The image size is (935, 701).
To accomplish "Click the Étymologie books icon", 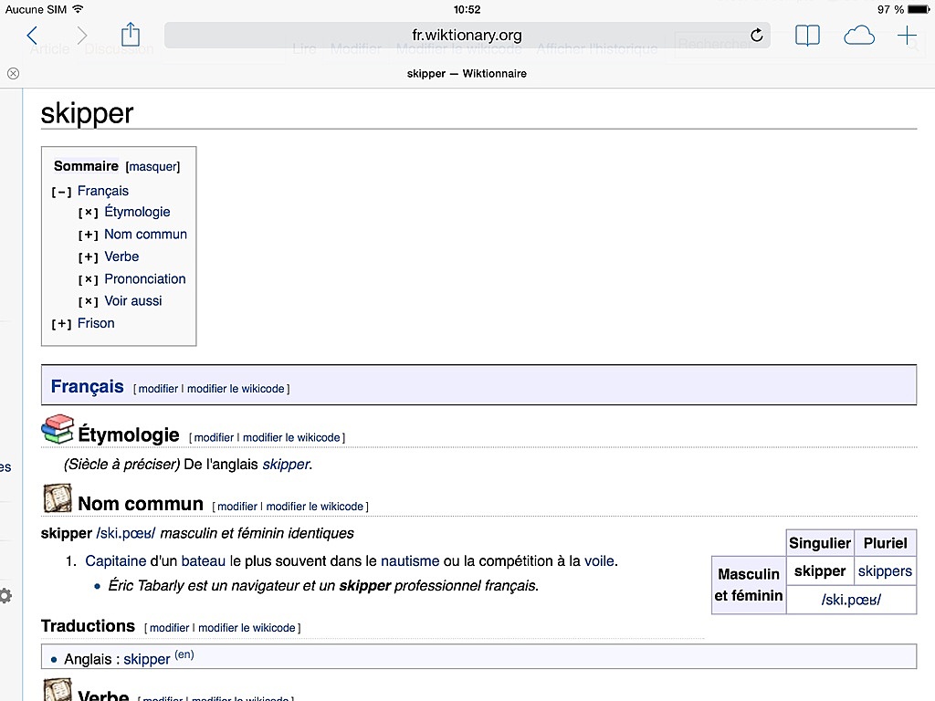I will 58,429.
